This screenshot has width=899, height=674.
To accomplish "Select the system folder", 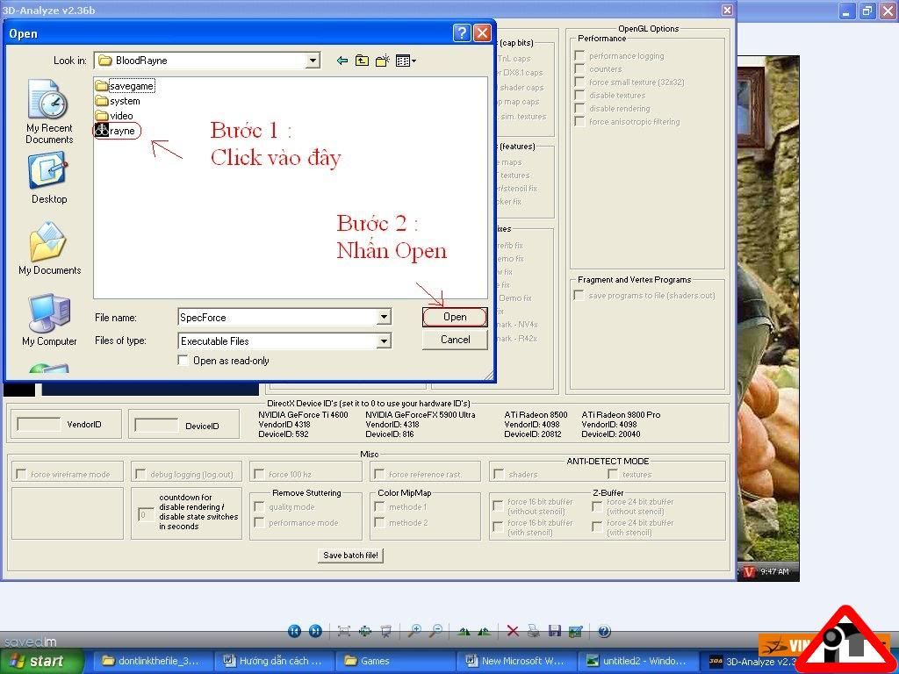I will coord(119,101).
